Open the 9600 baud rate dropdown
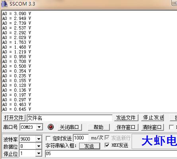 point(39,139)
